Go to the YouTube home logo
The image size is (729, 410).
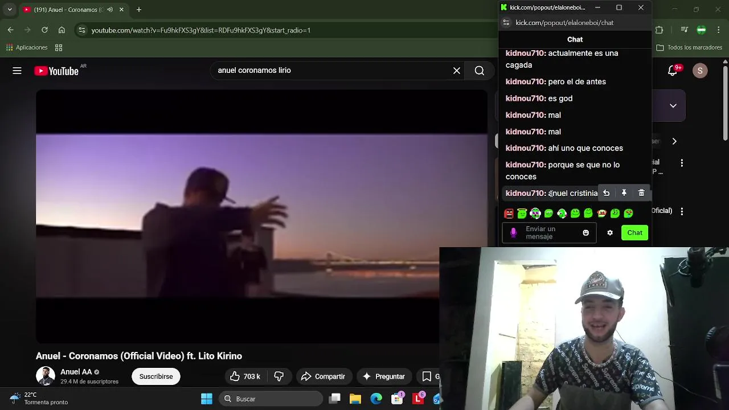click(56, 71)
